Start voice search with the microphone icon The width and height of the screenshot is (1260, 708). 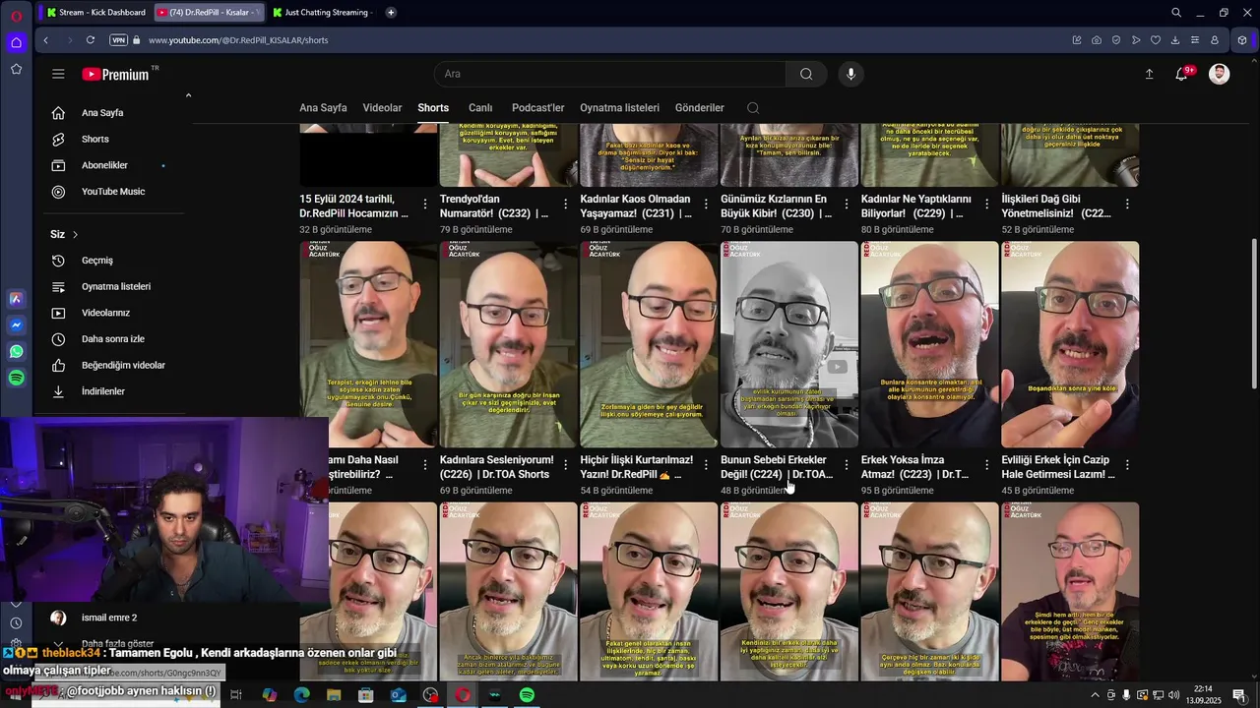[851, 74]
